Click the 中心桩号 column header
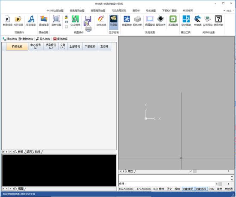 36,46
